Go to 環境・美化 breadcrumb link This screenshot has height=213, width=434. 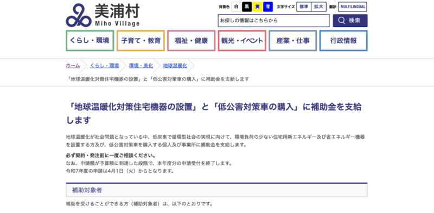click(141, 66)
